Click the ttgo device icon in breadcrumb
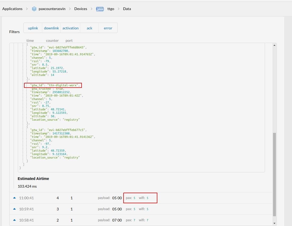Screen dimensions: 292x226 [x=100, y=9]
